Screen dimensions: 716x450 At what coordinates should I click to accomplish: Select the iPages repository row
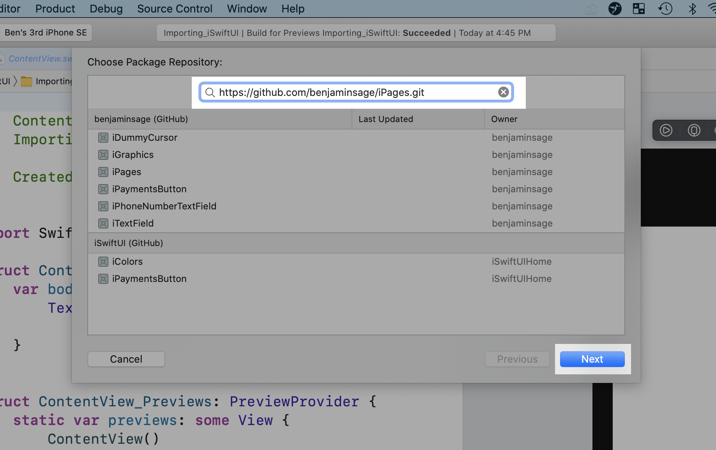click(356, 172)
